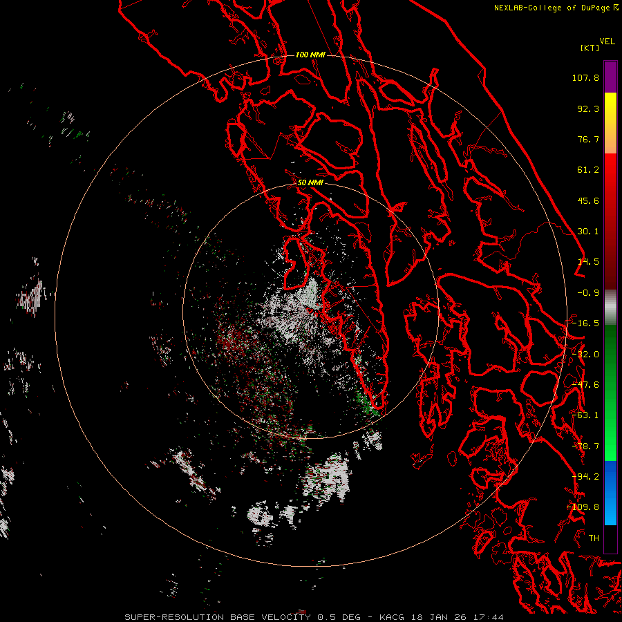Click the 100 NMI range ring label
622x622 pixels.
[310, 55]
